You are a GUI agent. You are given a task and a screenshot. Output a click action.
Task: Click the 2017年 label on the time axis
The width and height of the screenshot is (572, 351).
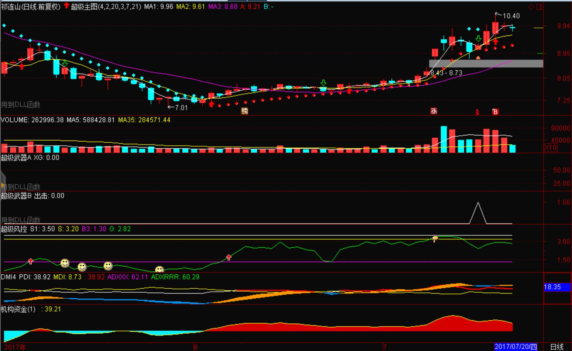click(15, 347)
